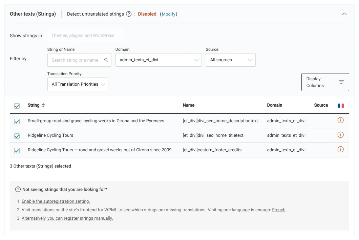359x240 pixels.
Task: Click the footer credits string since 2009 text
Action: [x=100, y=150]
